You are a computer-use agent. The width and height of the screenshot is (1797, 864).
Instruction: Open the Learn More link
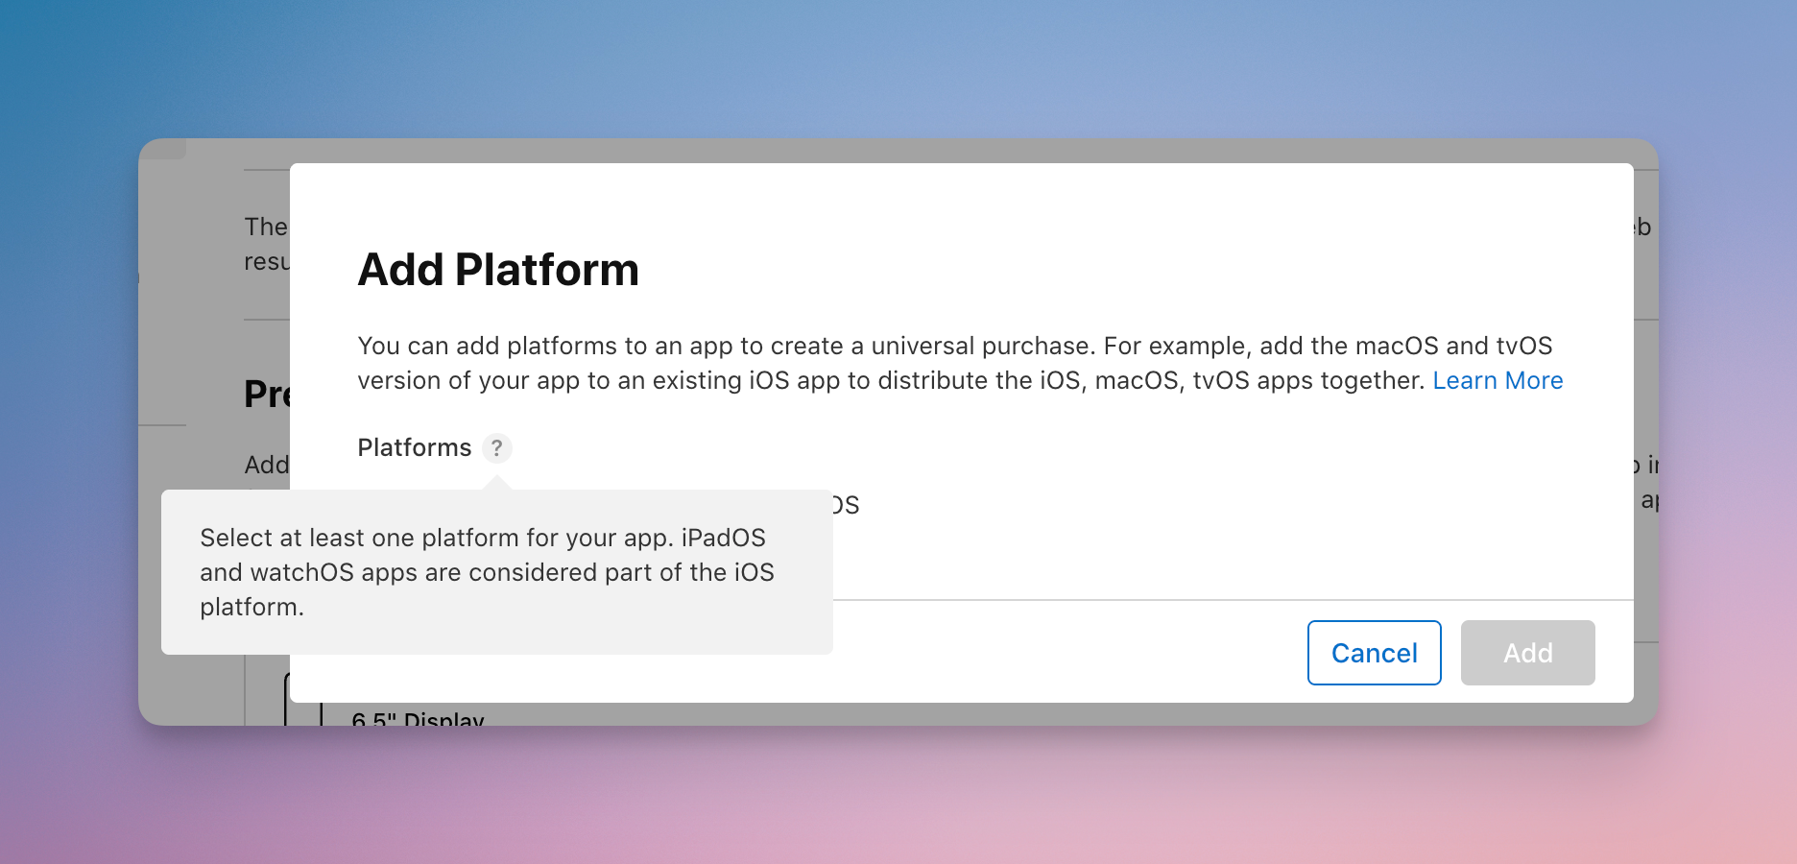[1497, 381]
